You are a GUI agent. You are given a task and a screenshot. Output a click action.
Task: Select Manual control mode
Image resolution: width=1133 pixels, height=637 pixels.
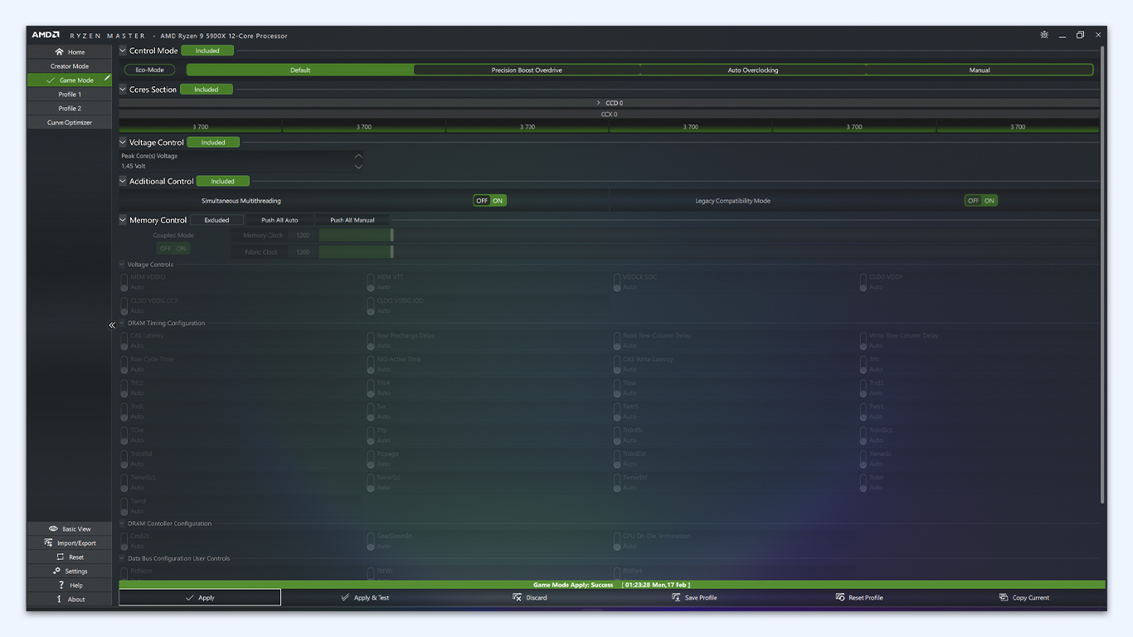[980, 71]
